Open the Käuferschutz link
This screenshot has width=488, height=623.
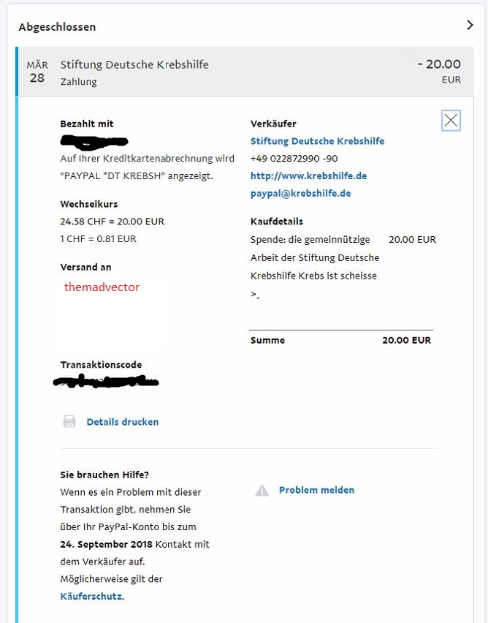point(92,596)
